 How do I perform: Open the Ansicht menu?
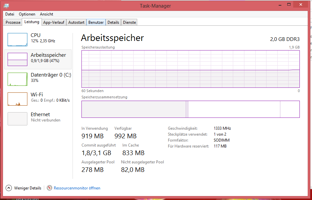pos(47,14)
